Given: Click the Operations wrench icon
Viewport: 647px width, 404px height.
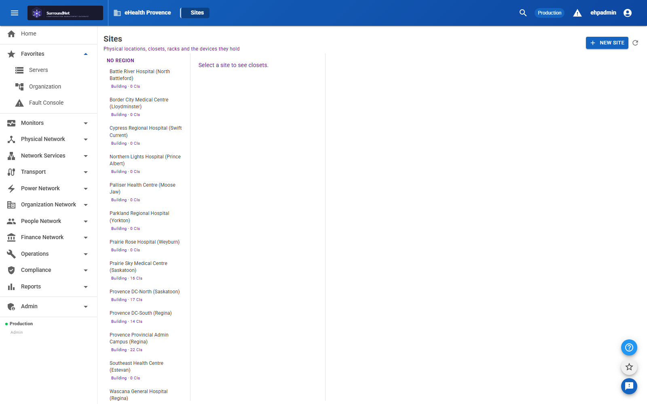Looking at the screenshot, I should [11, 254].
